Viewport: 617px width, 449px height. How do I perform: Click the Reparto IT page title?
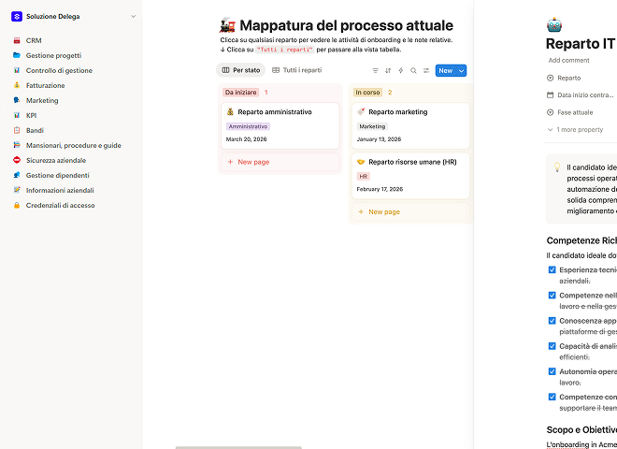pyautogui.click(x=580, y=43)
